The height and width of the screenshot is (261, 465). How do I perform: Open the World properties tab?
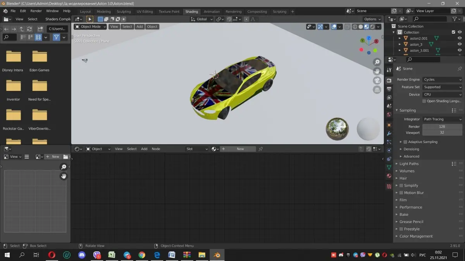[x=389, y=115]
